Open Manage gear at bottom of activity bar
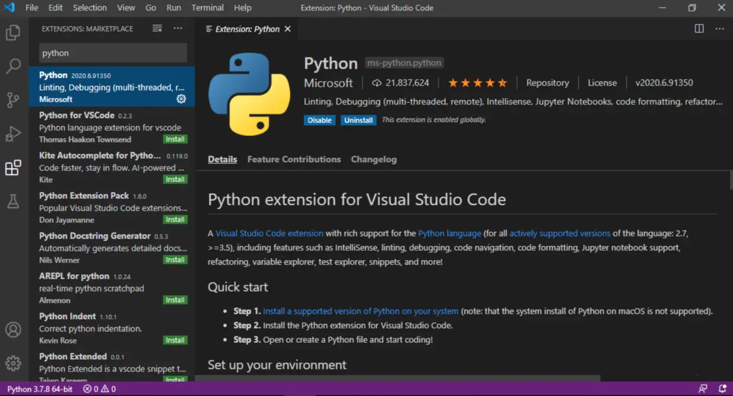 point(13,363)
